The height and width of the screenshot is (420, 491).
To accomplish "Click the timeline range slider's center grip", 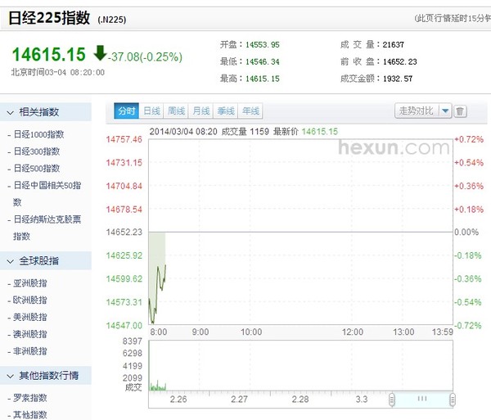I will (422, 400).
